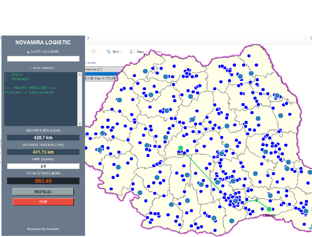The width and height of the screenshot is (312, 237).
Task: Open Sort dropdown in File Explorer window
Action: click(114, 52)
